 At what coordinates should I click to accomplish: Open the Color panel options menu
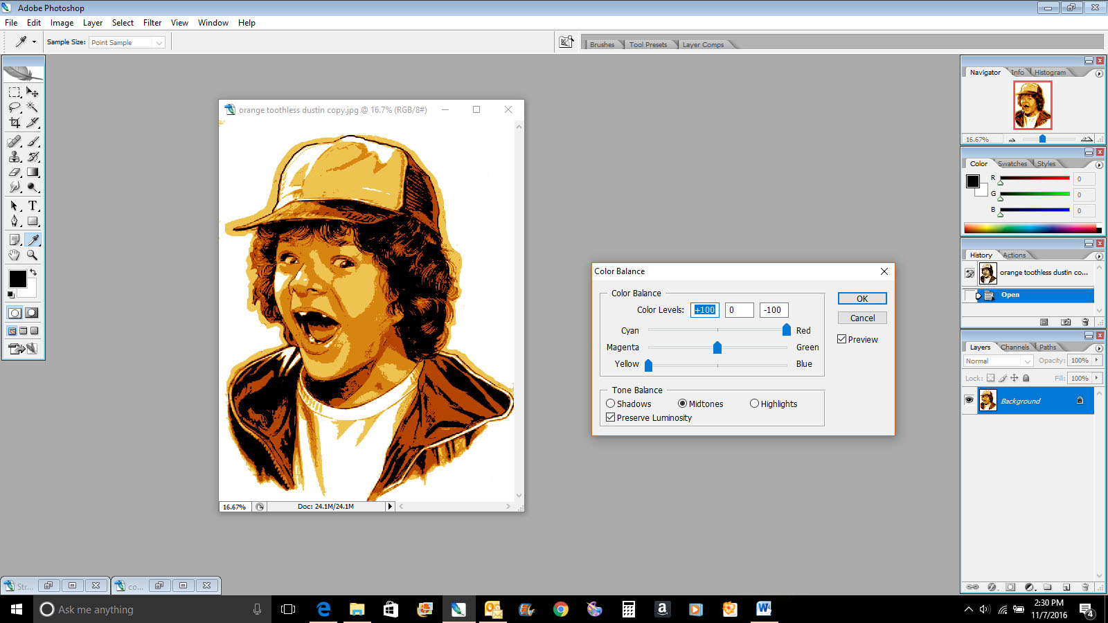(x=1099, y=165)
